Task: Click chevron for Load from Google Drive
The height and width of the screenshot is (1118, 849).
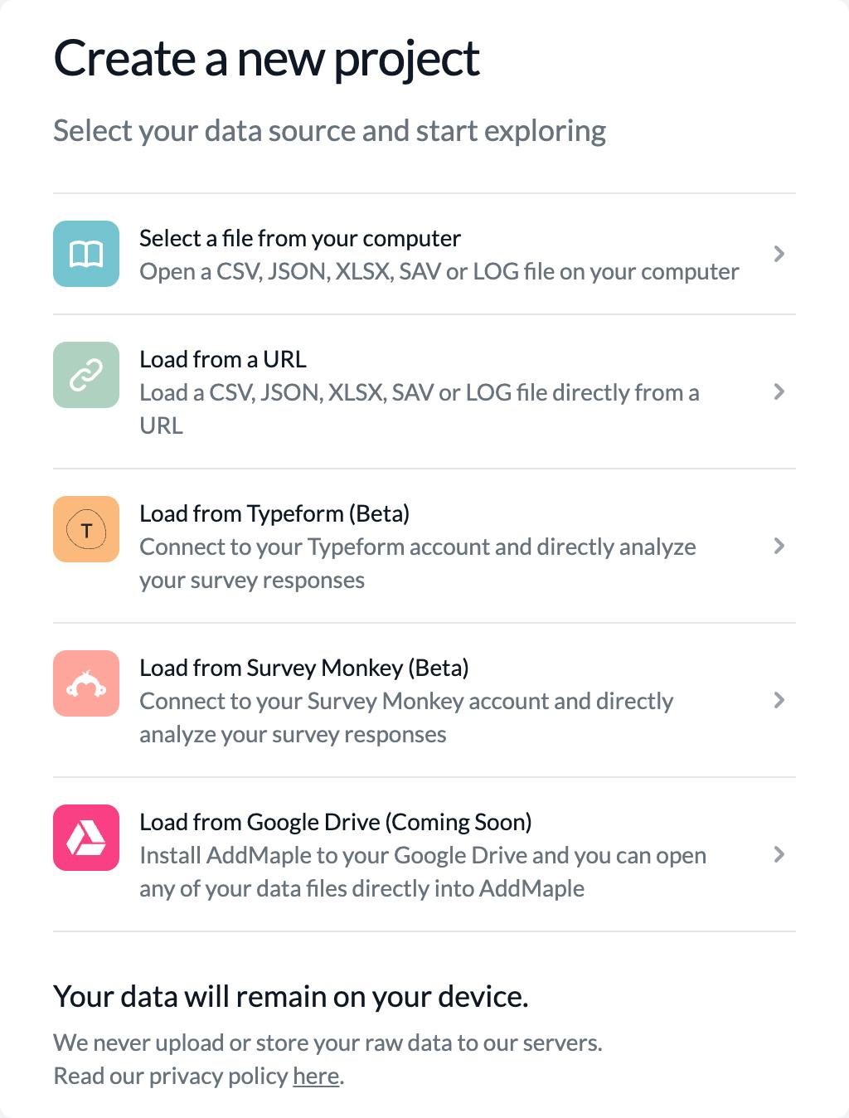Action: point(779,854)
